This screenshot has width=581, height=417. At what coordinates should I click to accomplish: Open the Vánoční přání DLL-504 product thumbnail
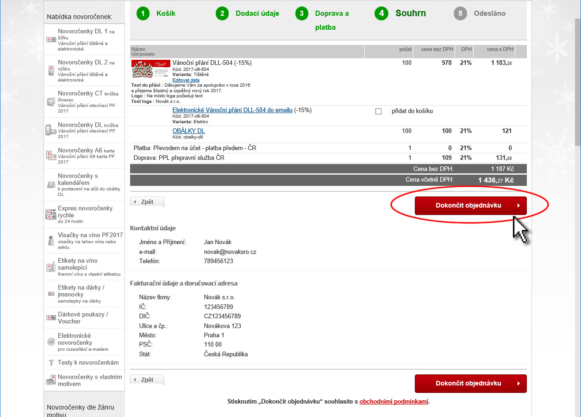tap(151, 69)
